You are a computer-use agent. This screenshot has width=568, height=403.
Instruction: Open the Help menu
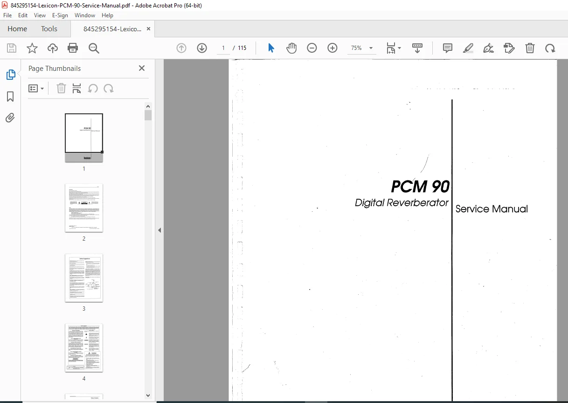click(x=108, y=15)
